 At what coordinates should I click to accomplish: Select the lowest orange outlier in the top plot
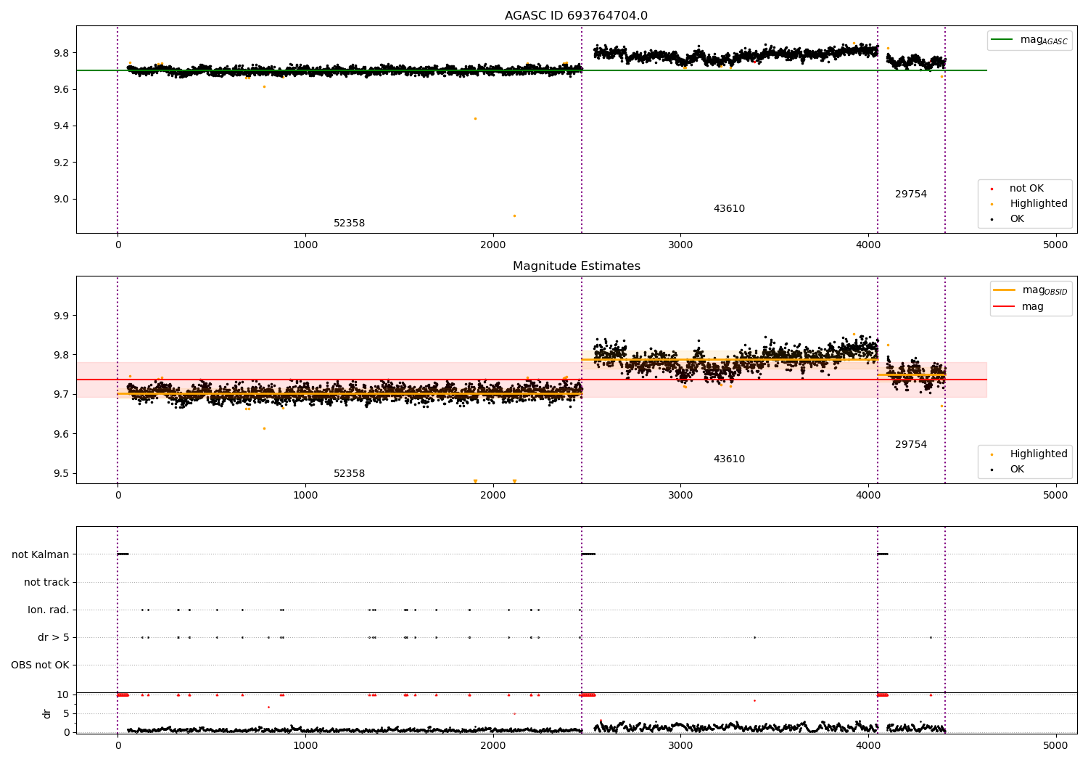point(514,216)
